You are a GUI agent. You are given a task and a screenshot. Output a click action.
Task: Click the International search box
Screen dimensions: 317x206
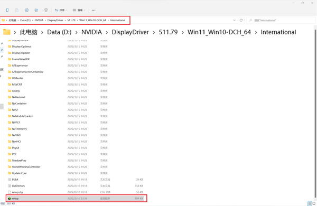[x=281, y=20]
